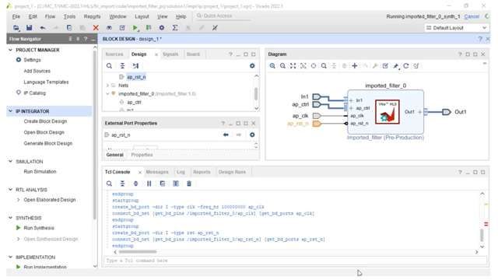This screenshot has width=498, height=280.
Task: Click the Regenerate Layout circular arrow icon
Action: 406,65
